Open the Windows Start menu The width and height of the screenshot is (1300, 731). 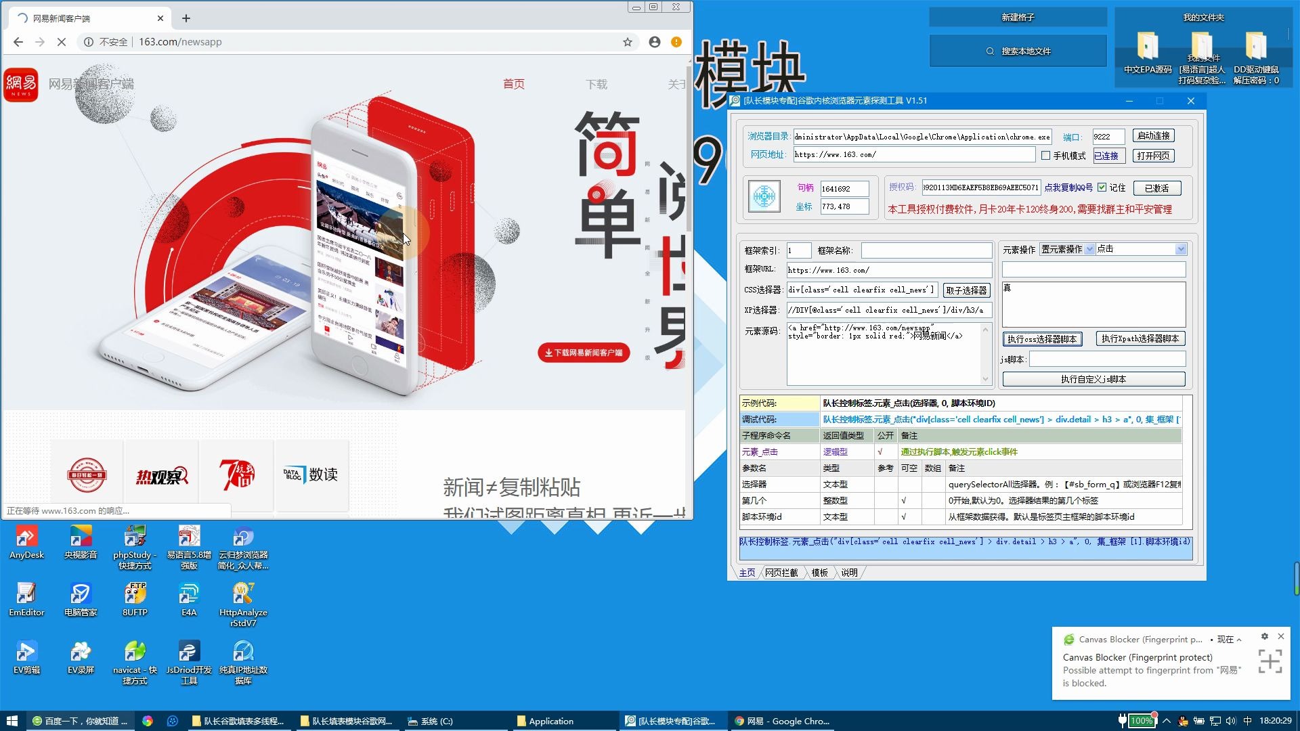tap(12, 721)
